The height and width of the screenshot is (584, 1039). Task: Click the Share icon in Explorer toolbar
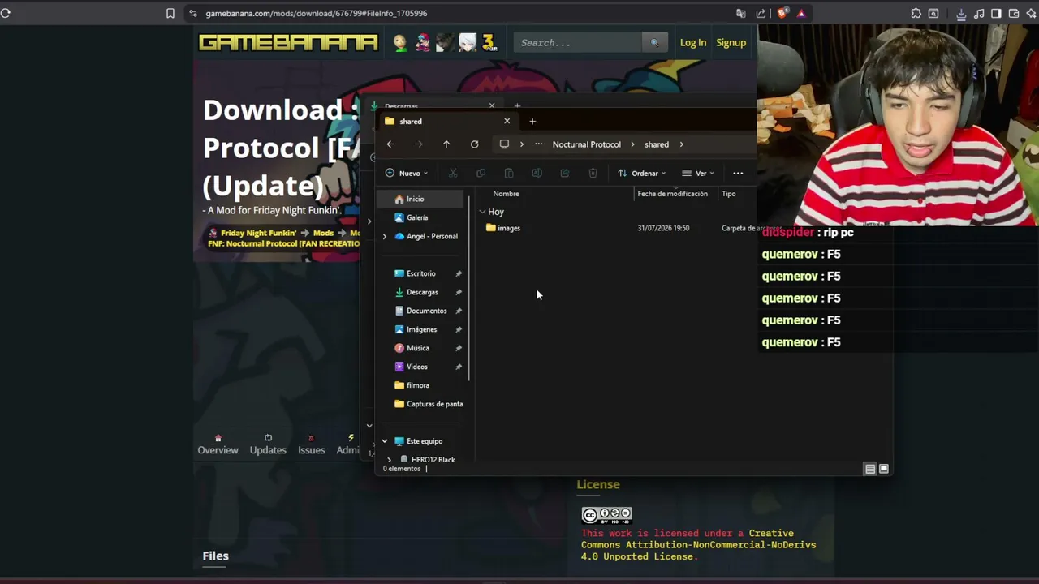click(565, 173)
